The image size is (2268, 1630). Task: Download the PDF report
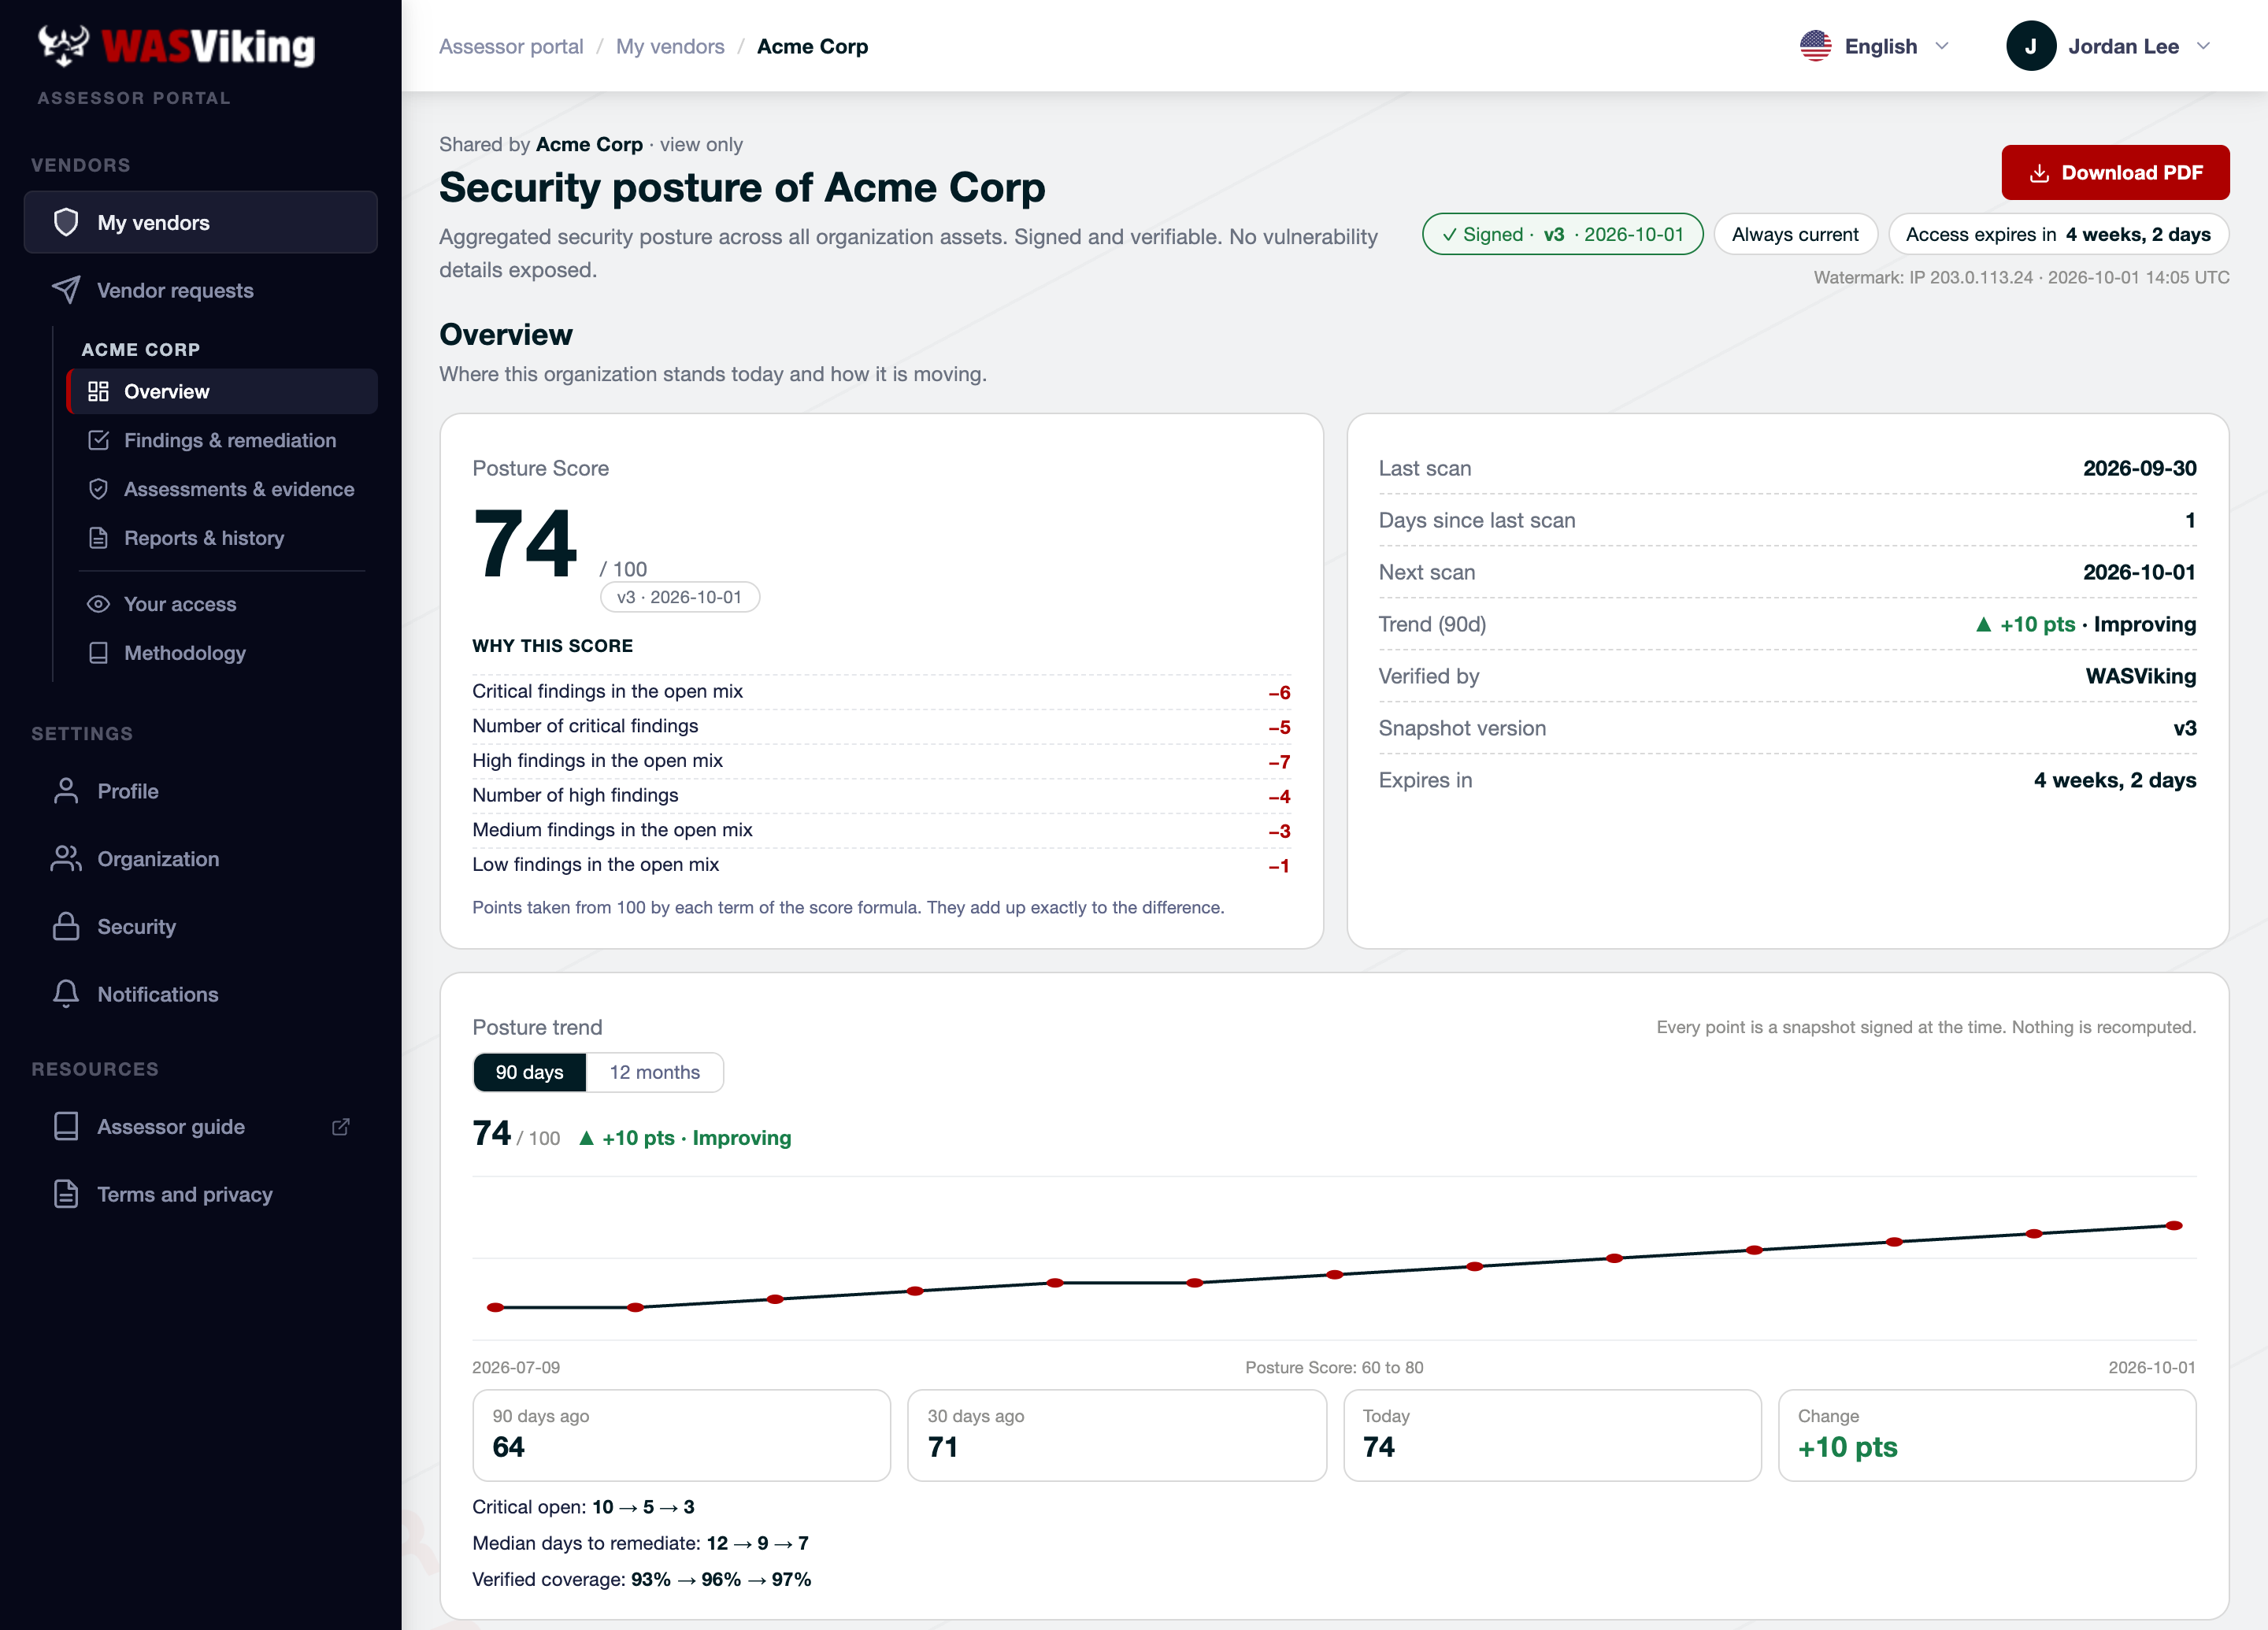(x=2115, y=172)
